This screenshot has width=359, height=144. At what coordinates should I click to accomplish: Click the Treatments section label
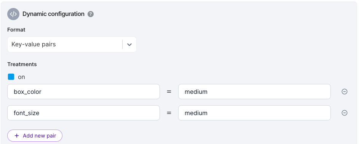tap(22, 64)
